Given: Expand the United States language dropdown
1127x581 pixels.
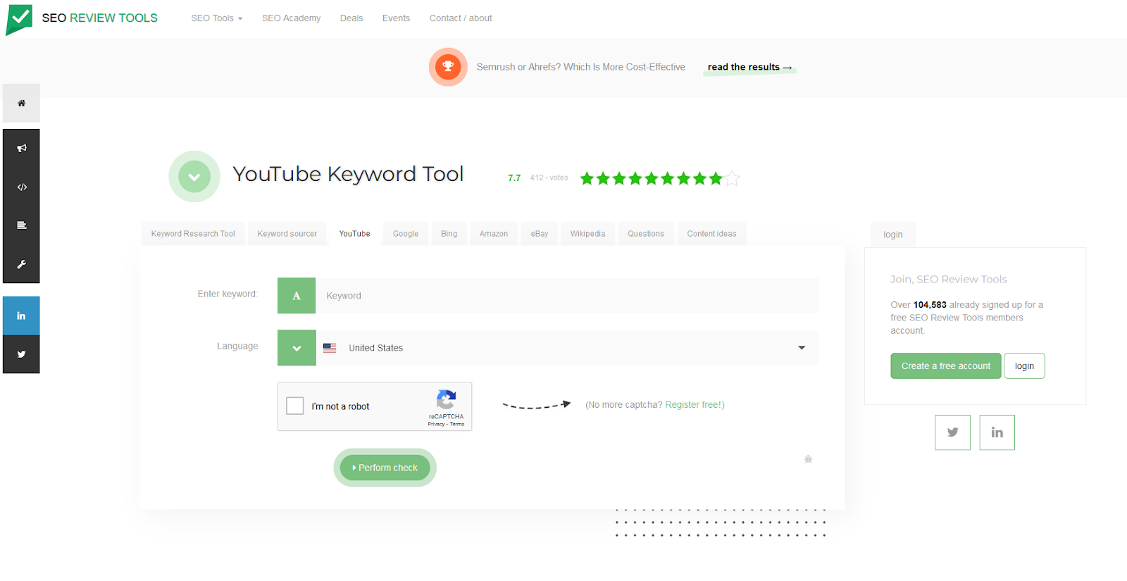Looking at the screenshot, I should pos(567,348).
